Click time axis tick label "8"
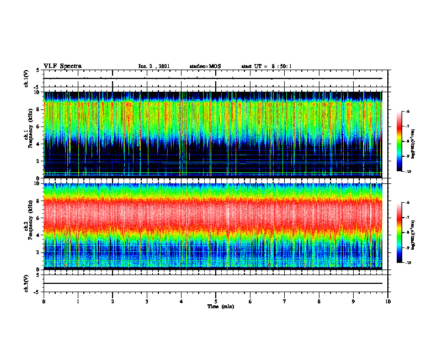 click(319, 302)
